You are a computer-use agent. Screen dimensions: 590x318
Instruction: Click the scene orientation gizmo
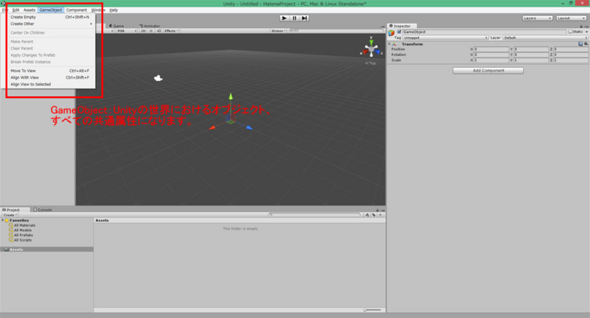(x=372, y=48)
